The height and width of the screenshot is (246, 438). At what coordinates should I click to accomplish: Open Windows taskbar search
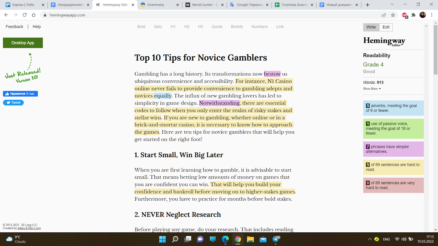[x=175, y=239]
